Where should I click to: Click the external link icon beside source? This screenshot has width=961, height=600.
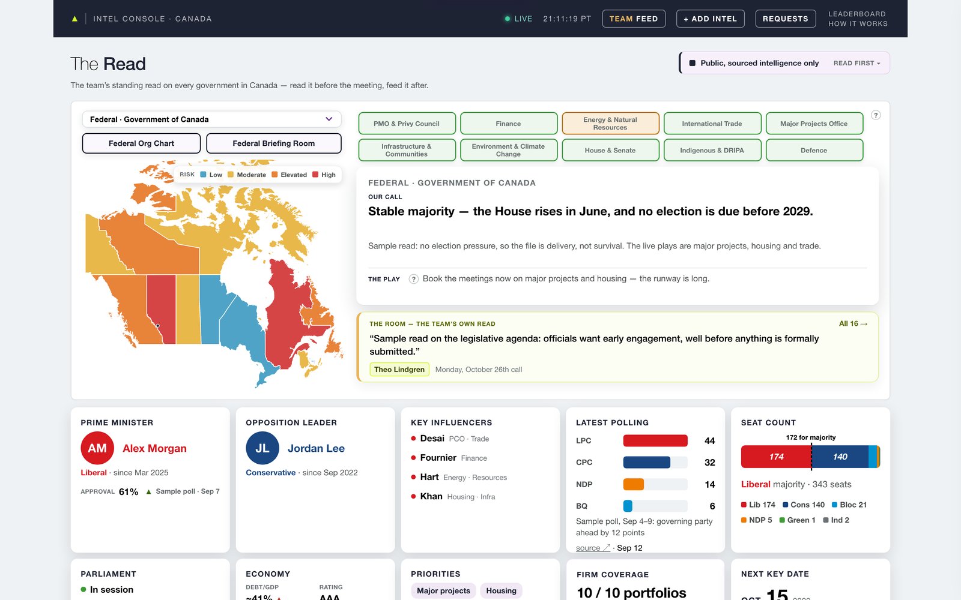pyautogui.click(x=607, y=548)
